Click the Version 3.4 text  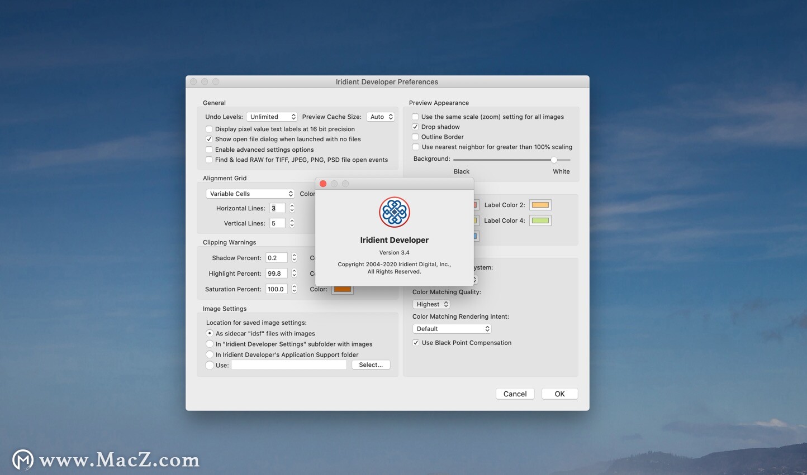point(395,252)
